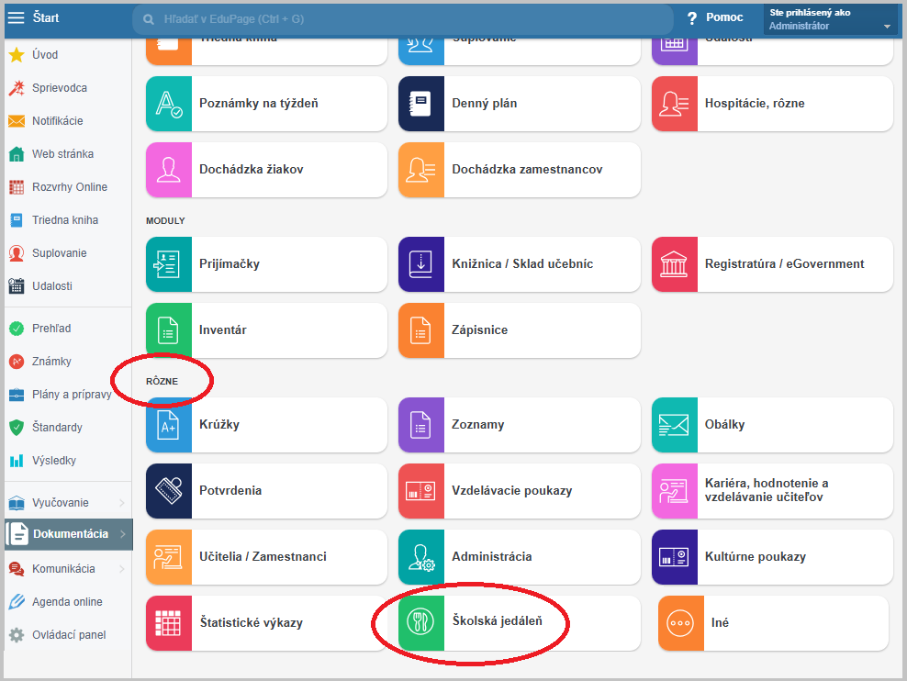Click the Obálky envelope icon
The image size is (907, 681).
(x=675, y=425)
